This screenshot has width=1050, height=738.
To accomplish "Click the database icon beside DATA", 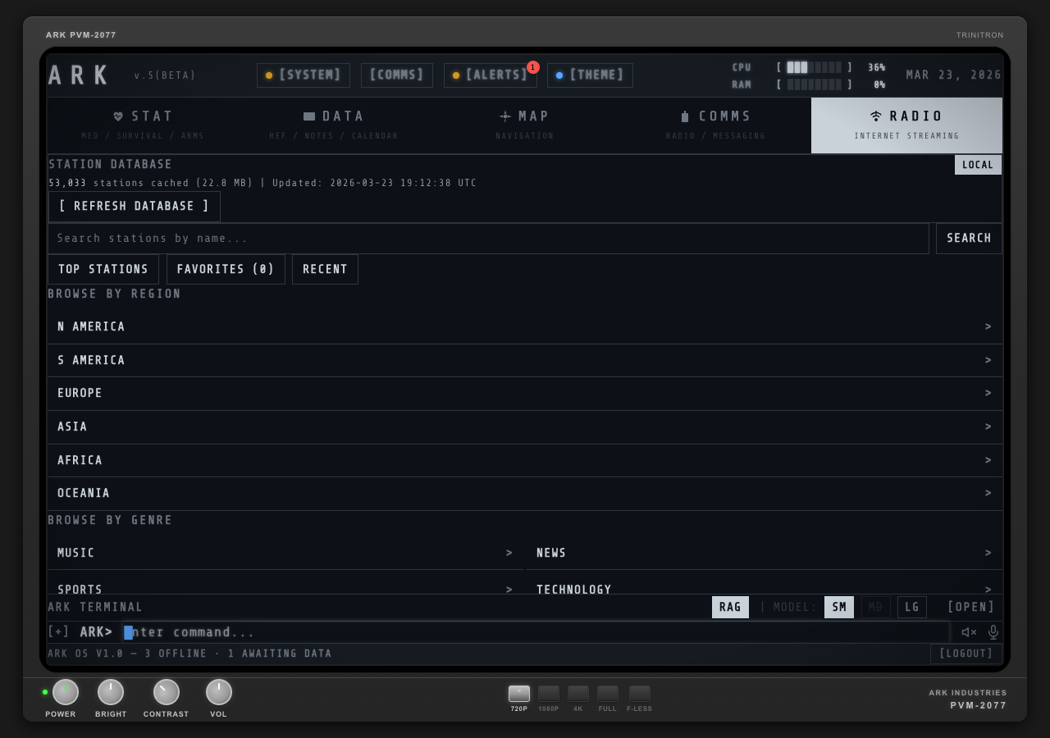I will (309, 116).
